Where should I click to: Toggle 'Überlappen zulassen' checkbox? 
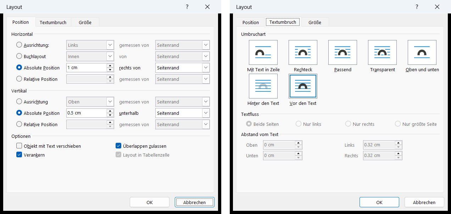118,146
